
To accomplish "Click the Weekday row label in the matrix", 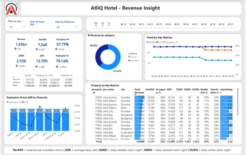I will click(16, 82).
